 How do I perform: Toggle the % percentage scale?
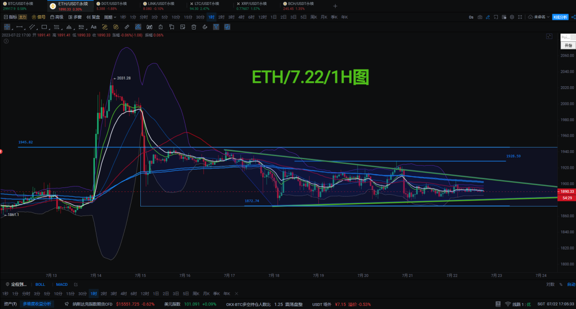click(561, 284)
